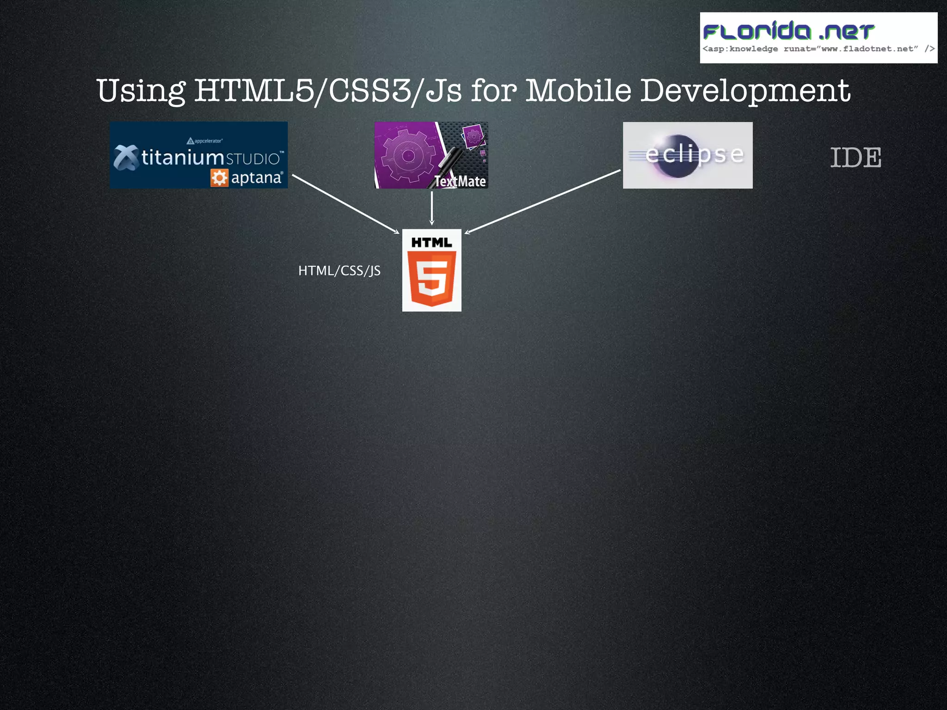
Task: Select the 'HTML/CSS/JS' label
Action: (x=339, y=270)
